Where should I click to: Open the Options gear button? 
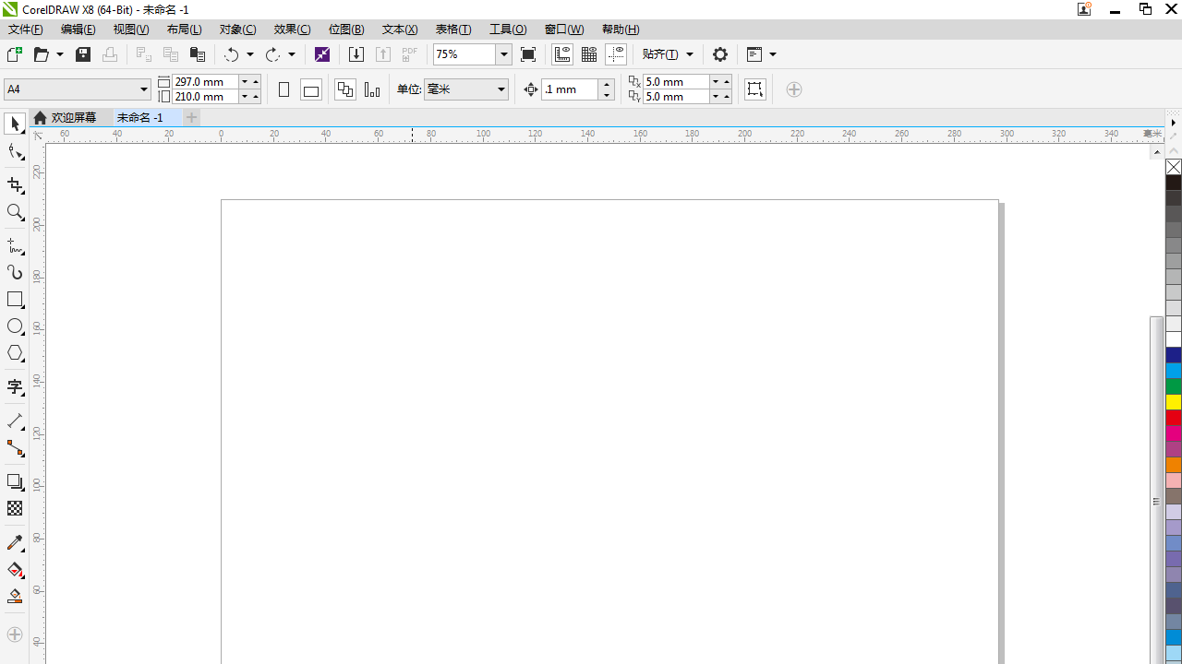coord(720,54)
